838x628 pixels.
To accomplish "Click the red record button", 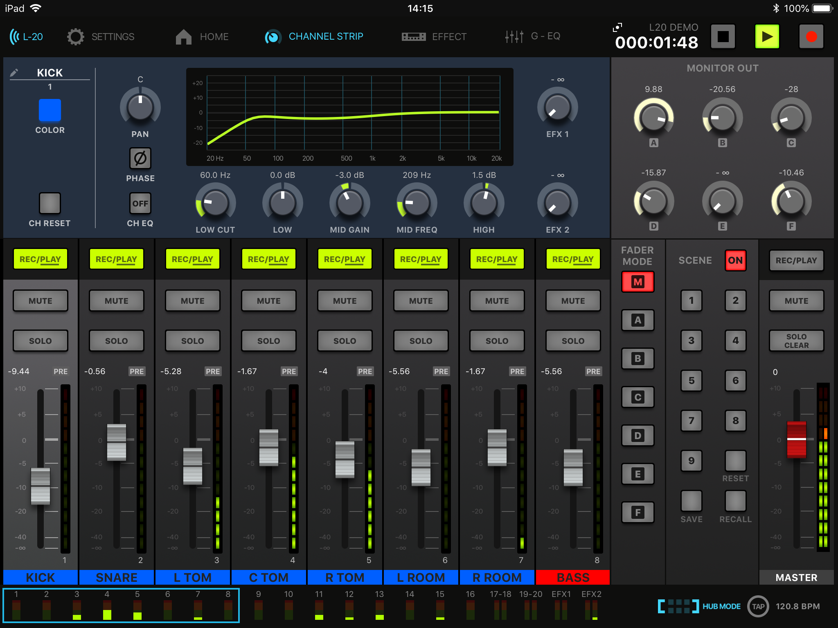I will pos(811,37).
